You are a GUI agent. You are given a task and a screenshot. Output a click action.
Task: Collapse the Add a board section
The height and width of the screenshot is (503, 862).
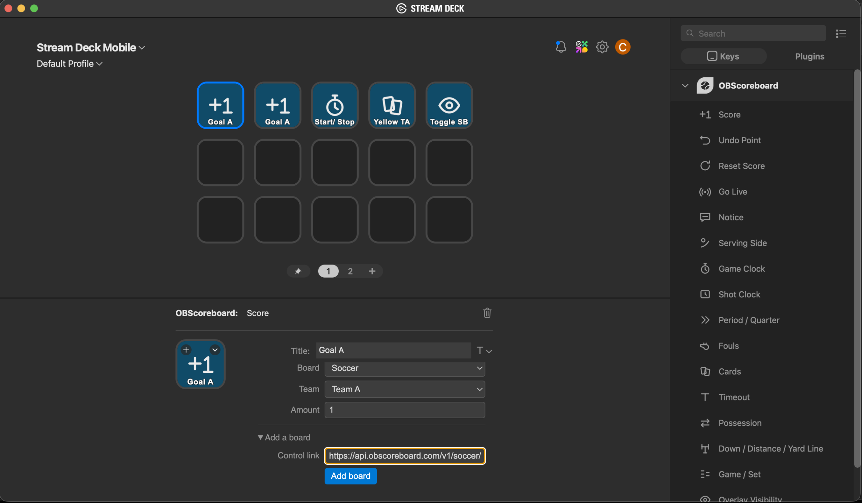(284, 437)
